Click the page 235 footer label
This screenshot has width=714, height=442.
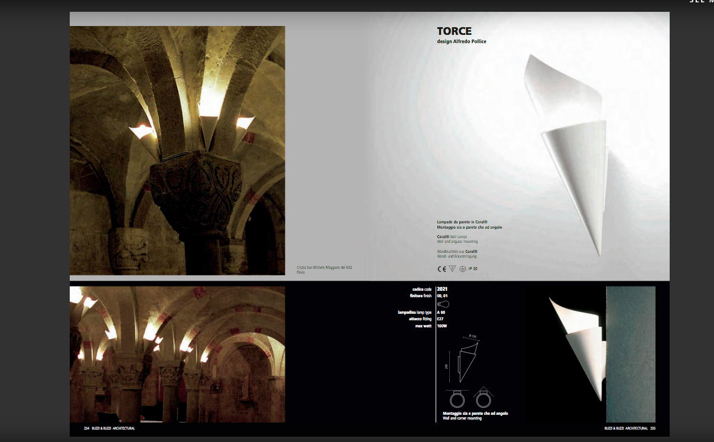pyautogui.click(x=629, y=428)
